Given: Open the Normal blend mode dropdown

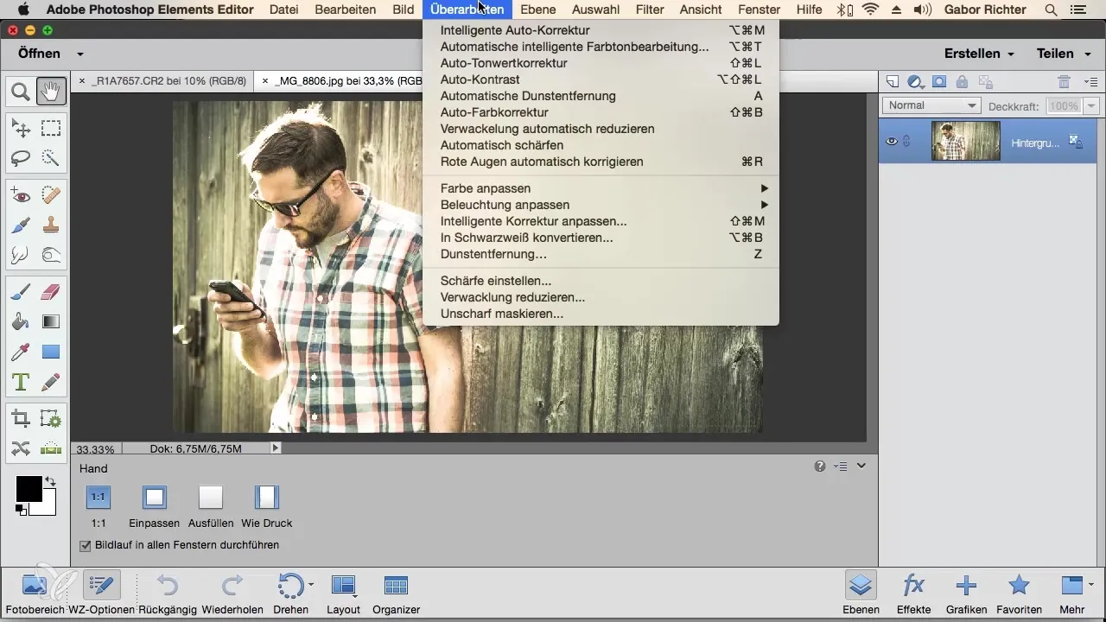Looking at the screenshot, I should pyautogui.click(x=931, y=105).
